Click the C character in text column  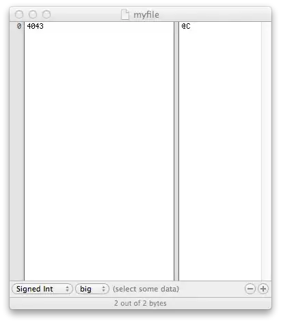click(188, 26)
